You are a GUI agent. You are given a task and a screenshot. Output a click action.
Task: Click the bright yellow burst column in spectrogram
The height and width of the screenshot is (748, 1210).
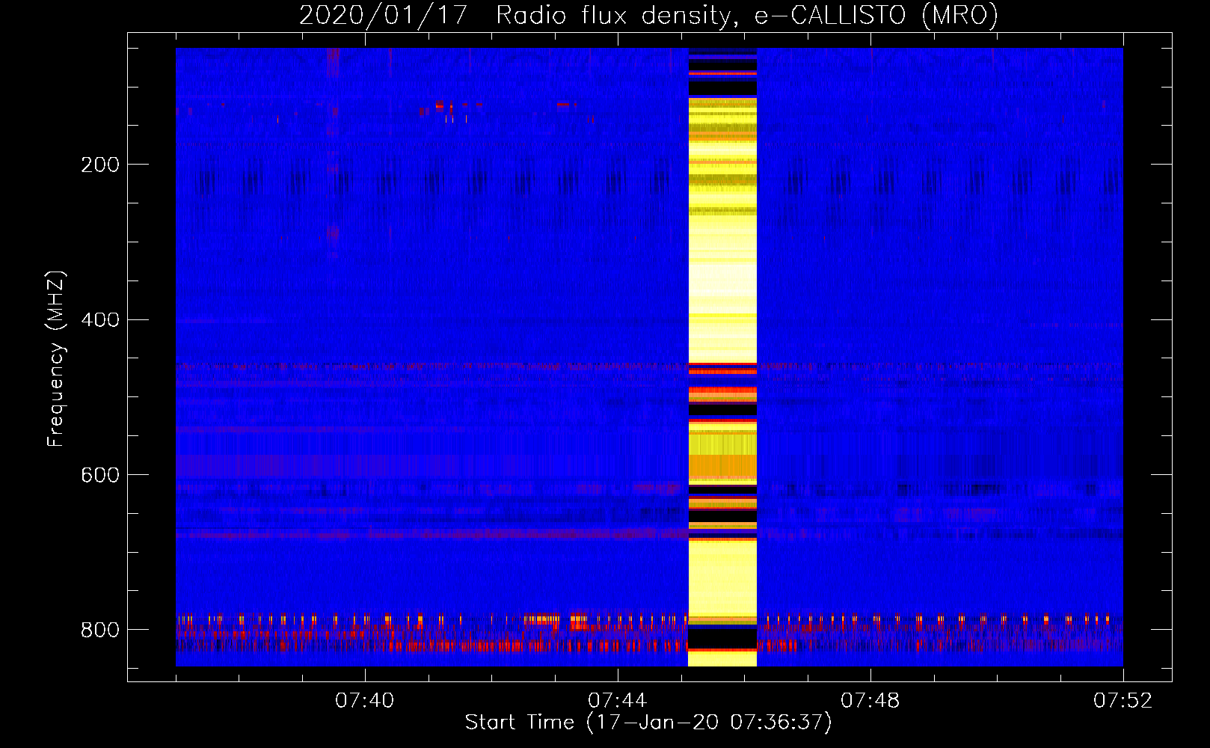pyautogui.click(x=722, y=358)
